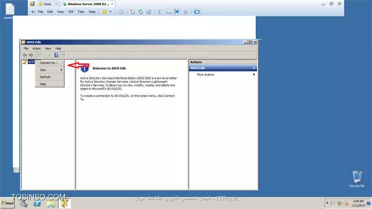The height and width of the screenshot is (209, 372).
Task: Show hidden tray icons arrow
Action: point(327,203)
